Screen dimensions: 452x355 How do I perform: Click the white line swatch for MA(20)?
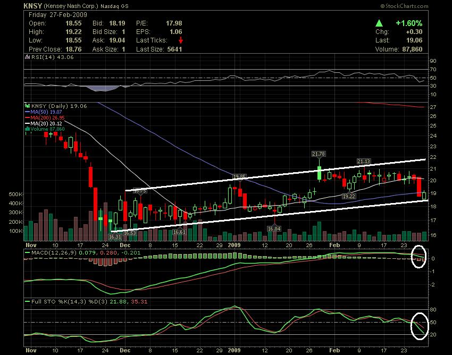(x=27, y=123)
